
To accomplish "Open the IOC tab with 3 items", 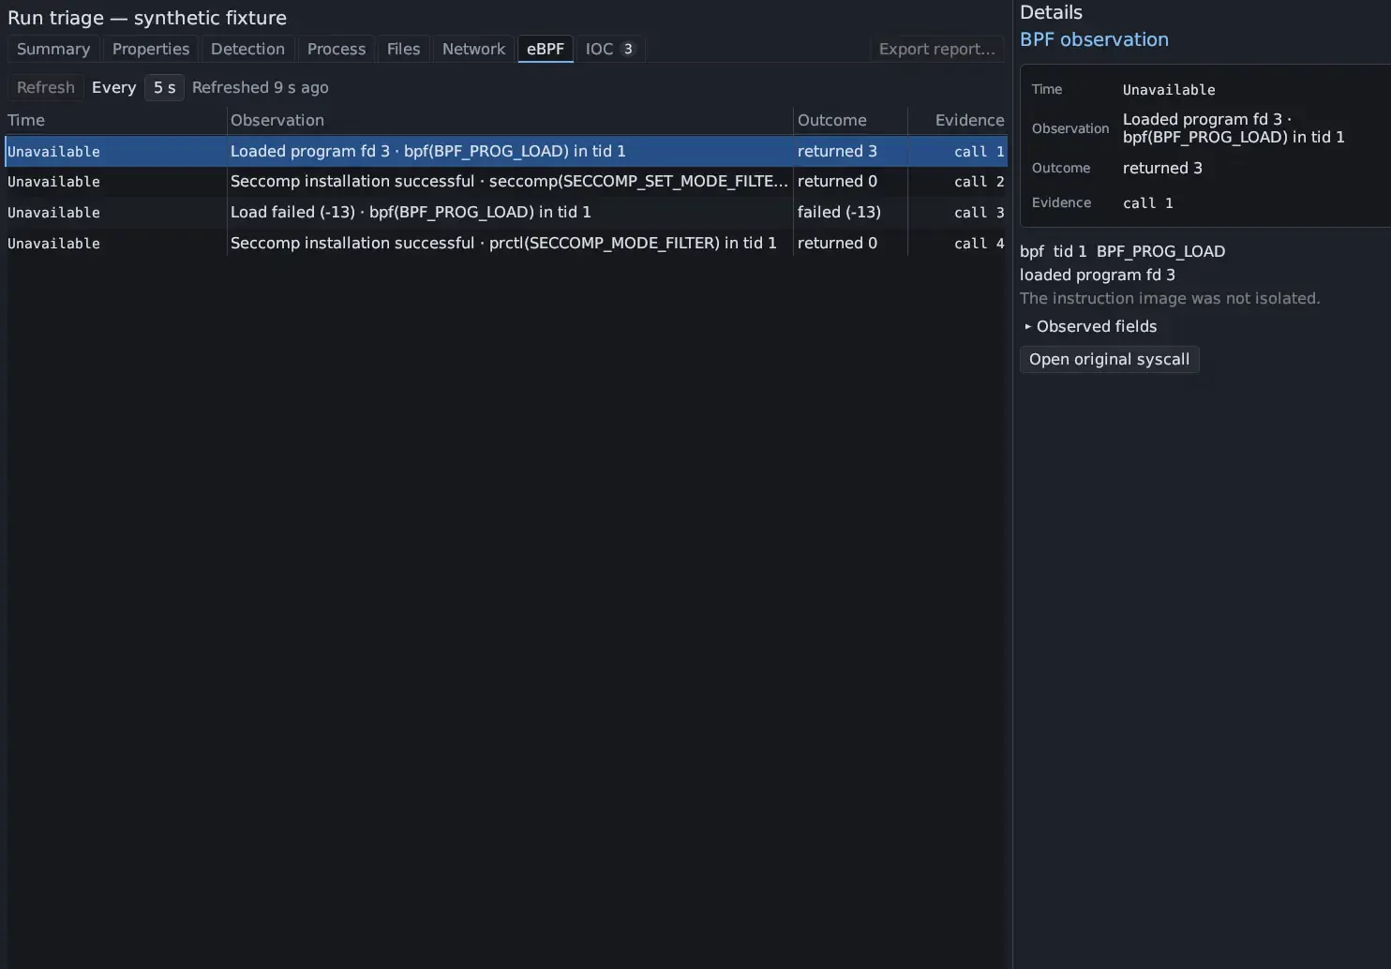I will tap(610, 49).
